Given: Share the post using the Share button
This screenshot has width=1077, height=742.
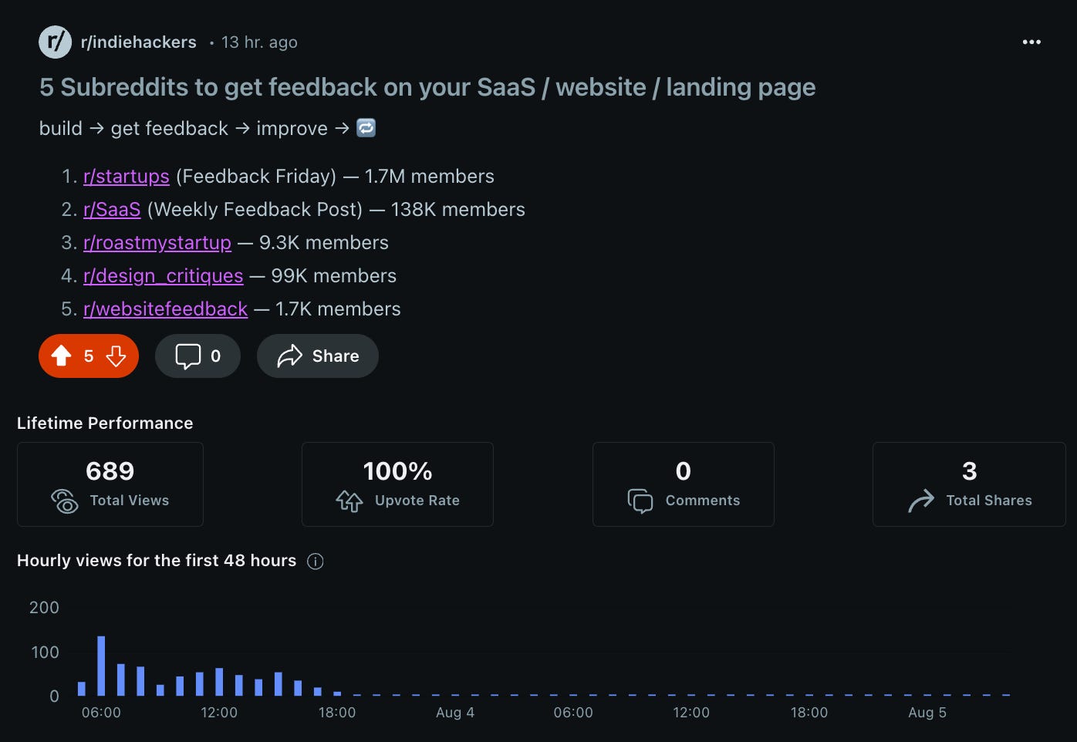Looking at the screenshot, I should [318, 356].
